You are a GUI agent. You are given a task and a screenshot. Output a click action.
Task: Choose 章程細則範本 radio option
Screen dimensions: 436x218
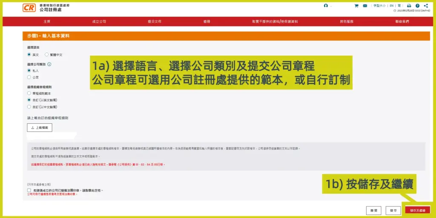[29, 93]
